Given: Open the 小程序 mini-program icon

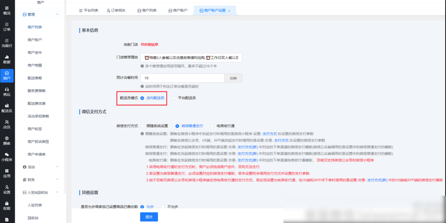Looking at the screenshot, I should pos(7,154).
